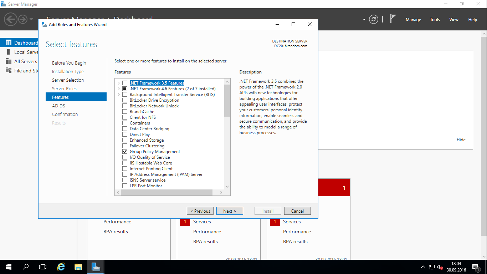The image size is (487, 274).
Task: Enable BitLocker Drive Encryption checkbox
Action: (x=125, y=100)
